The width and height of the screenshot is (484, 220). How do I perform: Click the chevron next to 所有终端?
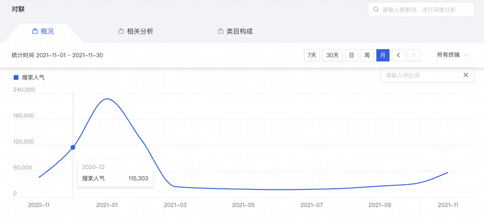[466, 55]
